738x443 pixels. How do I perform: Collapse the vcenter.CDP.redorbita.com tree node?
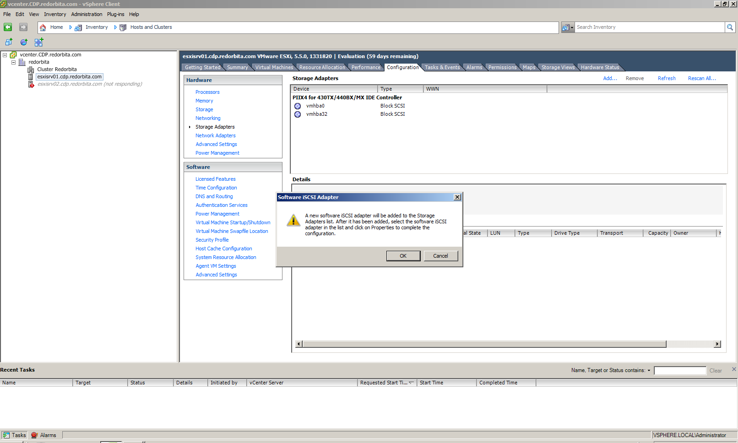coord(5,55)
